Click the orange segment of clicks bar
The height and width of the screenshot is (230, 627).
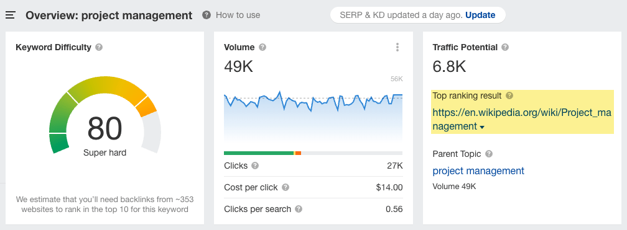pos(298,153)
